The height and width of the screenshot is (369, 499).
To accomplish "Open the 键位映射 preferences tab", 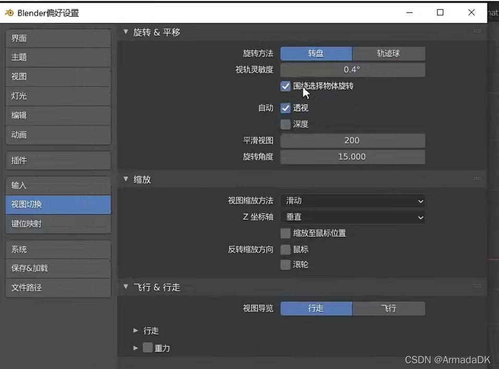I will (58, 224).
